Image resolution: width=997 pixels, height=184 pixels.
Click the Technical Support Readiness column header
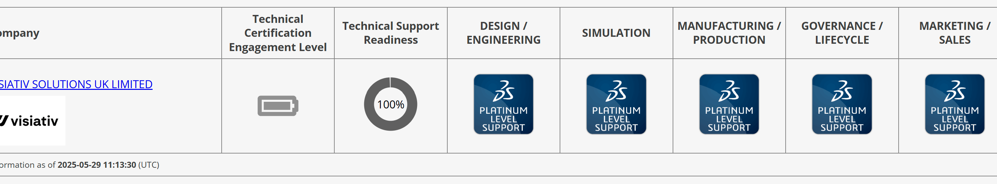pos(390,33)
